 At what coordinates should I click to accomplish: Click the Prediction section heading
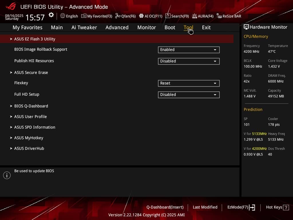click(x=253, y=110)
